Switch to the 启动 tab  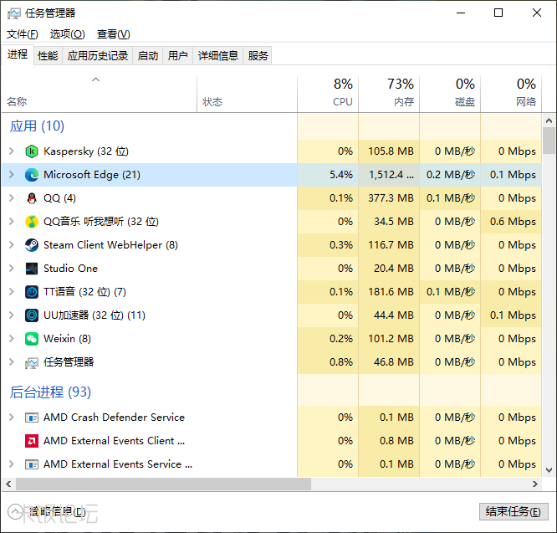(x=148, y=56)
